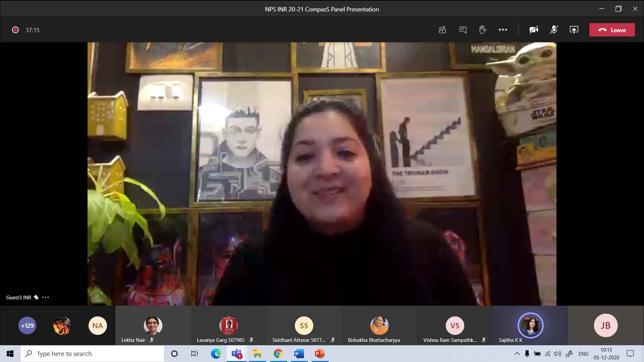644x362 pixels.
Task: Click the taskbar search box
Action: click(x=92, y=354)
